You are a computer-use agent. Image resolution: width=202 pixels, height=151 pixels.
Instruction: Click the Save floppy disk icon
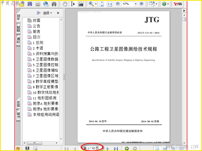[30, 4]
